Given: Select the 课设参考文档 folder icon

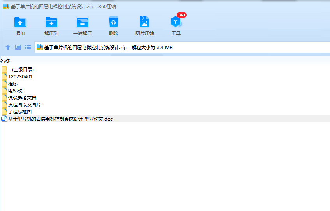Looking at the screenshot, I should [4, 98].
